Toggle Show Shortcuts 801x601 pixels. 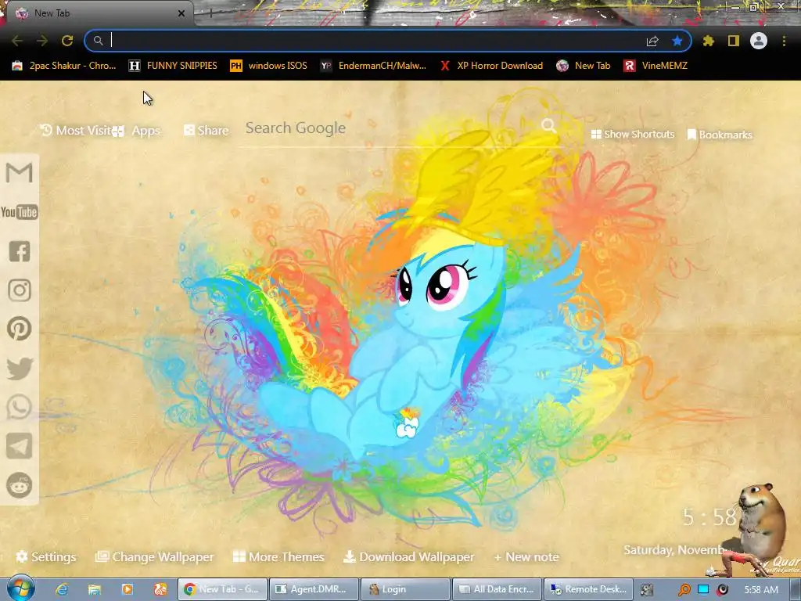pyautogui.click(x=632, y=135)
